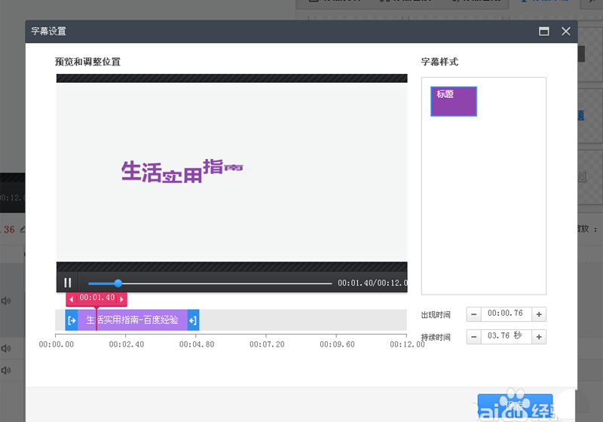
Task: Click the 生活实用指南 text in preview
Action: pos(182,171)
